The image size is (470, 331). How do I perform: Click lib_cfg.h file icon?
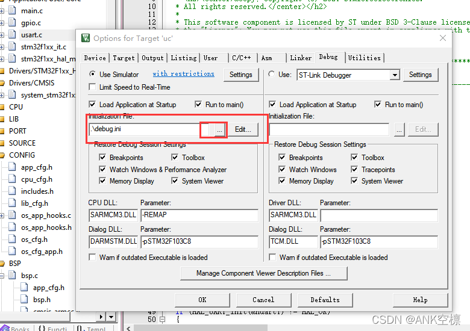click(12, 203)
